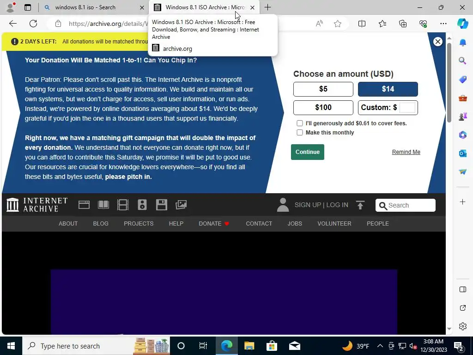Open the Images icon
473x355 pixels.
click(x=181, y=205)
